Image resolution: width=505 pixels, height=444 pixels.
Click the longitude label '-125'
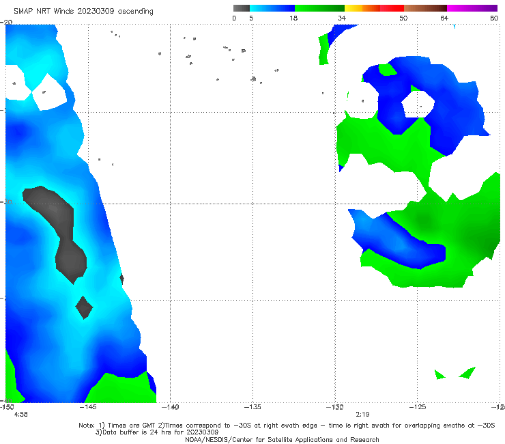point(418,407)
